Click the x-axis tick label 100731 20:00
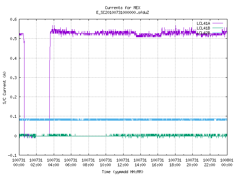The width and height of the screenshot is (234, 175). pos(192,163)
